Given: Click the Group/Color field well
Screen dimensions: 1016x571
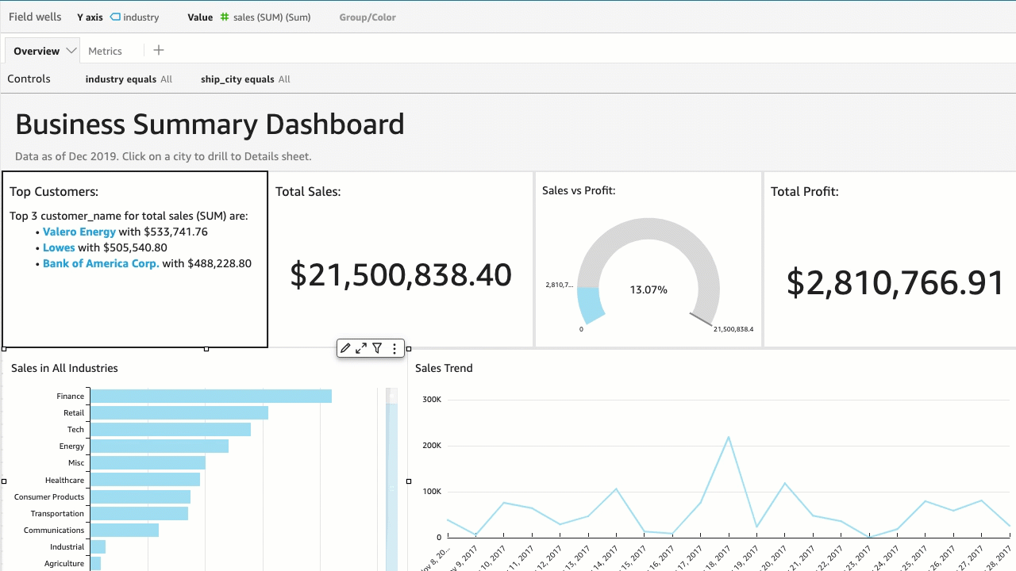Looking at the screenshot, I should [367, 17].
